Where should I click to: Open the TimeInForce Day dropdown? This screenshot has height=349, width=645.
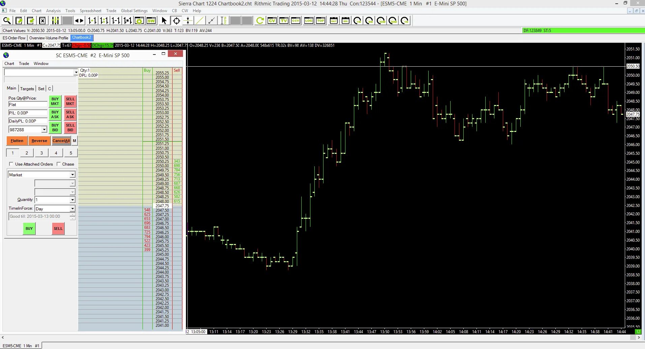72,209
